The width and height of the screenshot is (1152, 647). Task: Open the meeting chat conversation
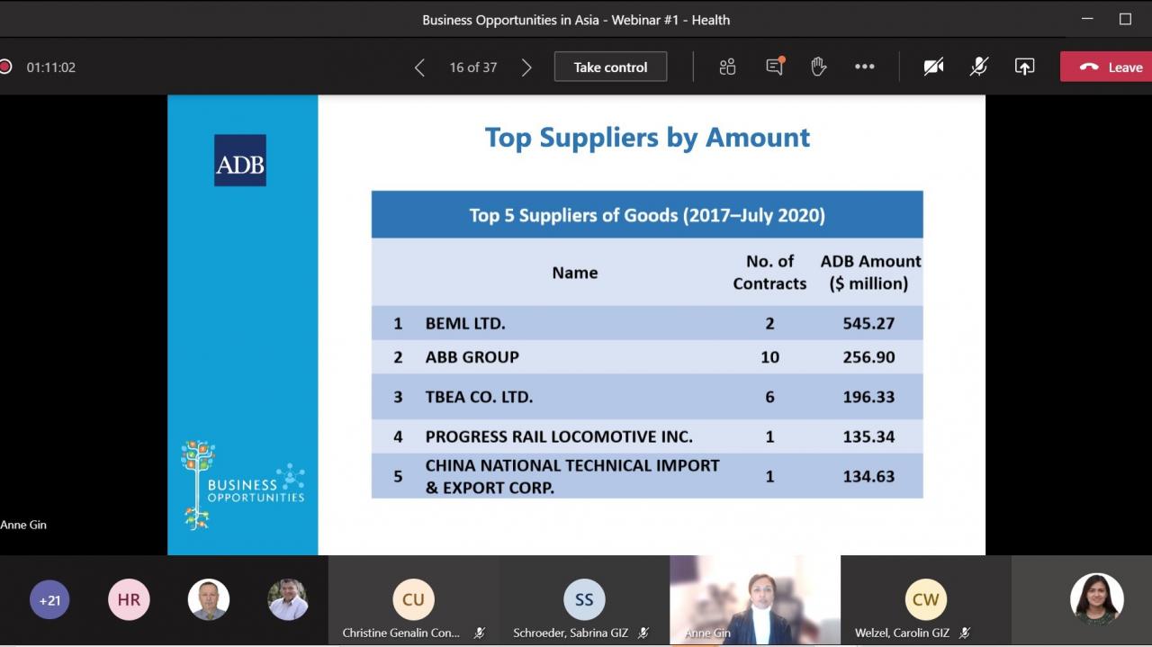coord(775,67)
